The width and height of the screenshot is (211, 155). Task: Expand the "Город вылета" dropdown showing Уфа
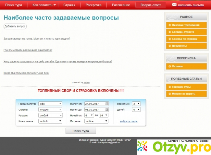pyautogui.click(x=50, y=104)
